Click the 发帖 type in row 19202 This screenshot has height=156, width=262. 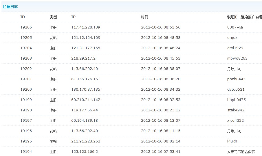pyautogui.click(x=53, y=69)
